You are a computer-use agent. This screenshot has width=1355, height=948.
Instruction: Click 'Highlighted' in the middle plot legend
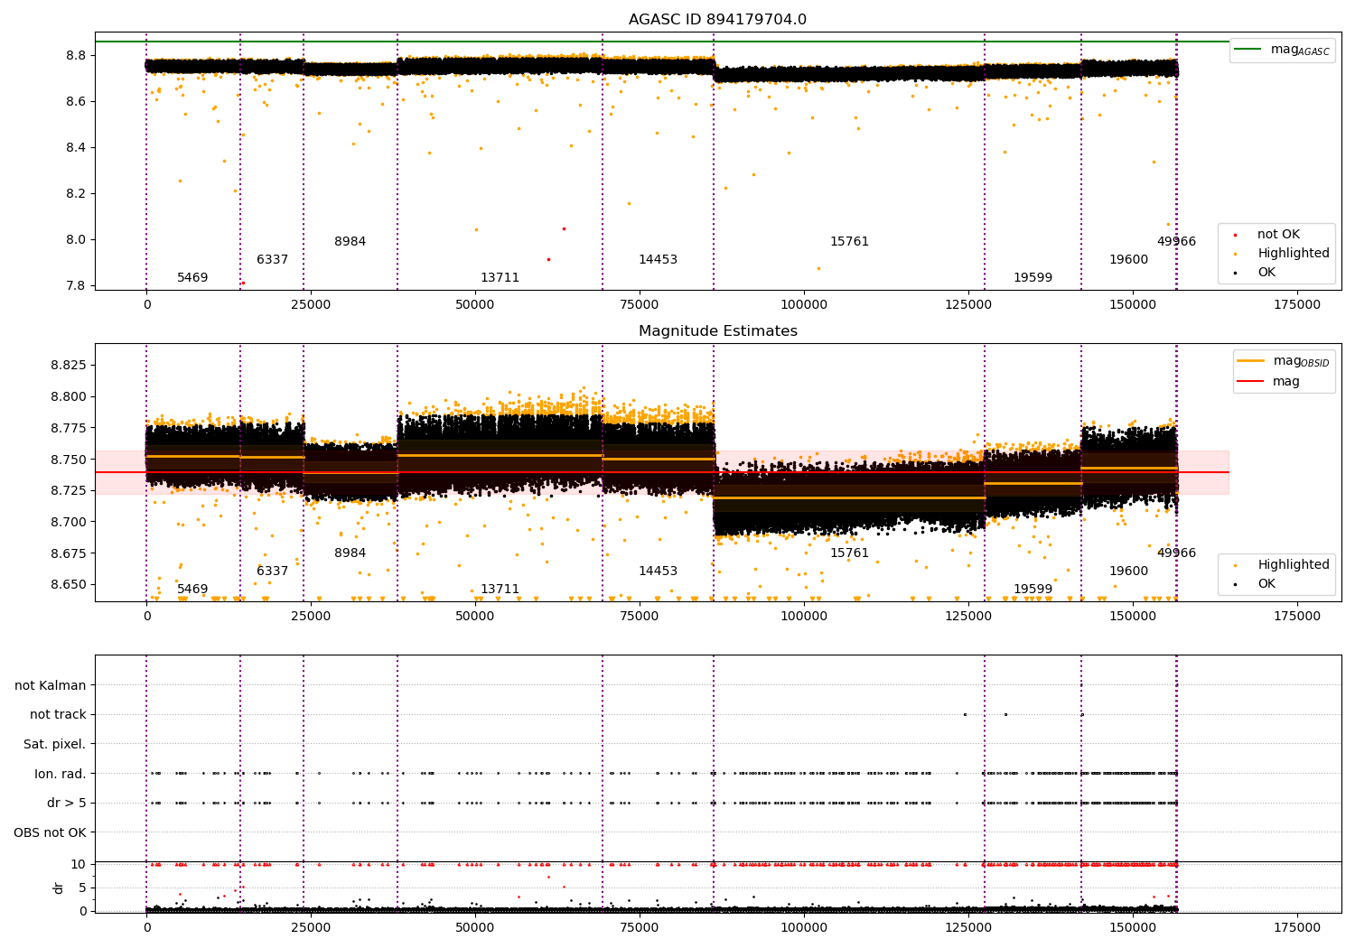[1284, 565]
